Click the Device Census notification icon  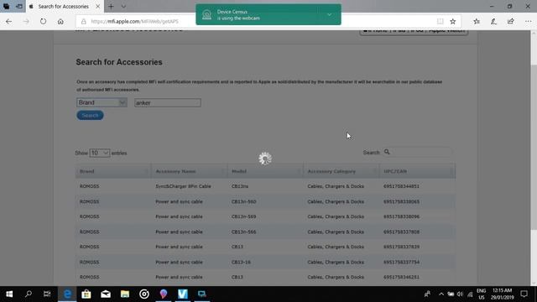[207, 15]
